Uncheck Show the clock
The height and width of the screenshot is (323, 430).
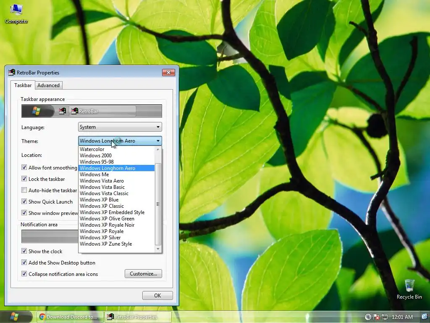click(24, 251)
